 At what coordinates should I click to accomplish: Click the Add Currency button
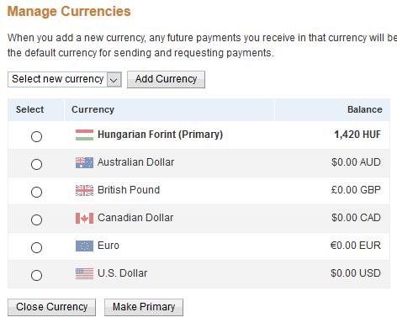[x=166, y=79]
